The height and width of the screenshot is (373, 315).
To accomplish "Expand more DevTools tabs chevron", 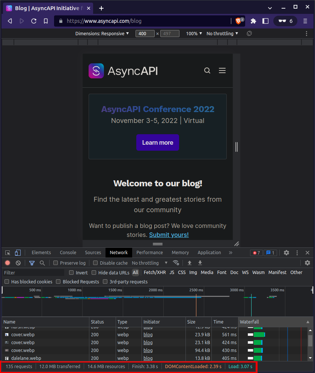I will pyautogui.click(x=231, y=253).
